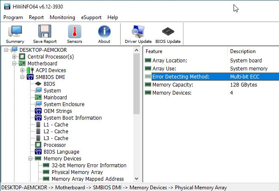The width and height of the screenshot is (279, 191).
Task: Select the Memory Capacity row
Action: click(x=212, y=84)
